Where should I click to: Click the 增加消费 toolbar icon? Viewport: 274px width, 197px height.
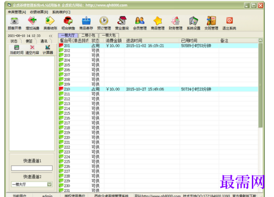(32, 23)
